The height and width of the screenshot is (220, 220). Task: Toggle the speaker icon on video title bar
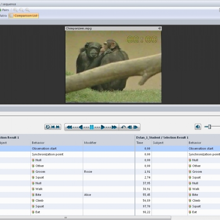click(159, 28)
